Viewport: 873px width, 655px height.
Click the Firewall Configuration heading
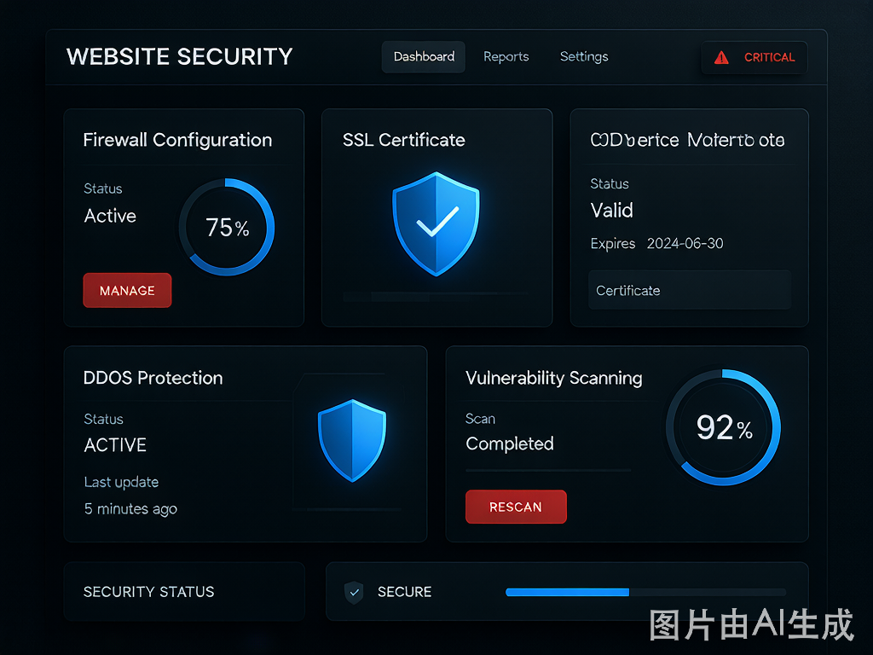coord(177,140)
